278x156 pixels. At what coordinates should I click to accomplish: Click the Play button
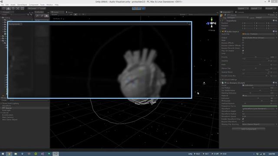(134, 9)
